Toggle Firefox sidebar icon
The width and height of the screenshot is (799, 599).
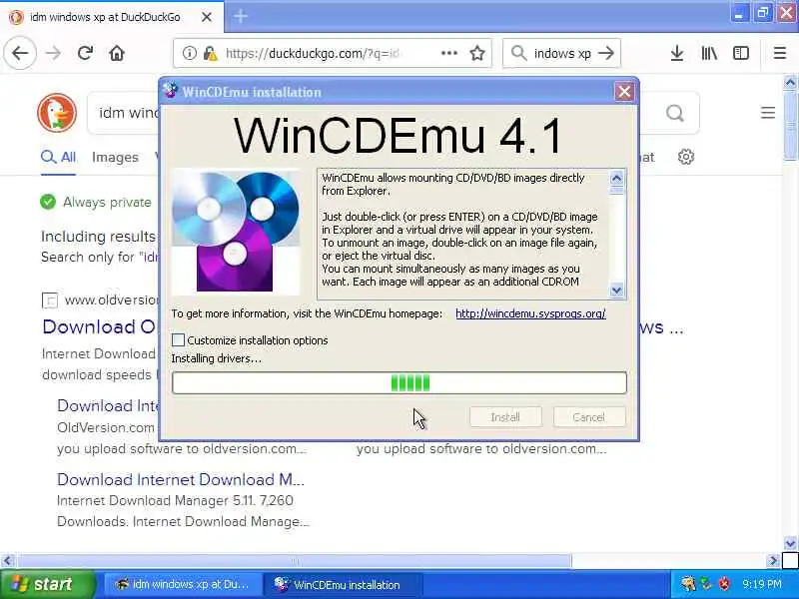[741, 53]
